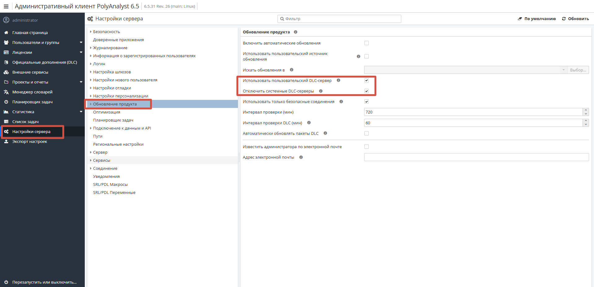Click the Фильтр search field

pos(339,19)
